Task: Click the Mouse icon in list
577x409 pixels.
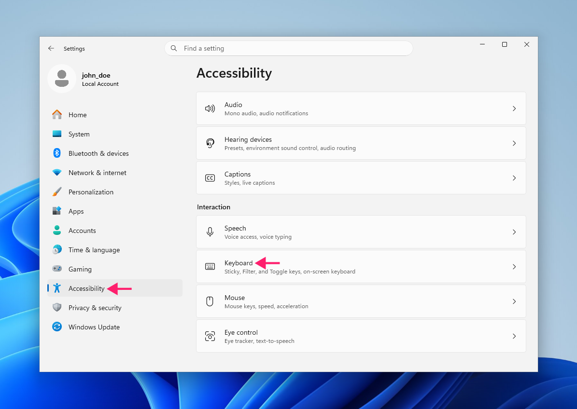Action: coord(210,301)
